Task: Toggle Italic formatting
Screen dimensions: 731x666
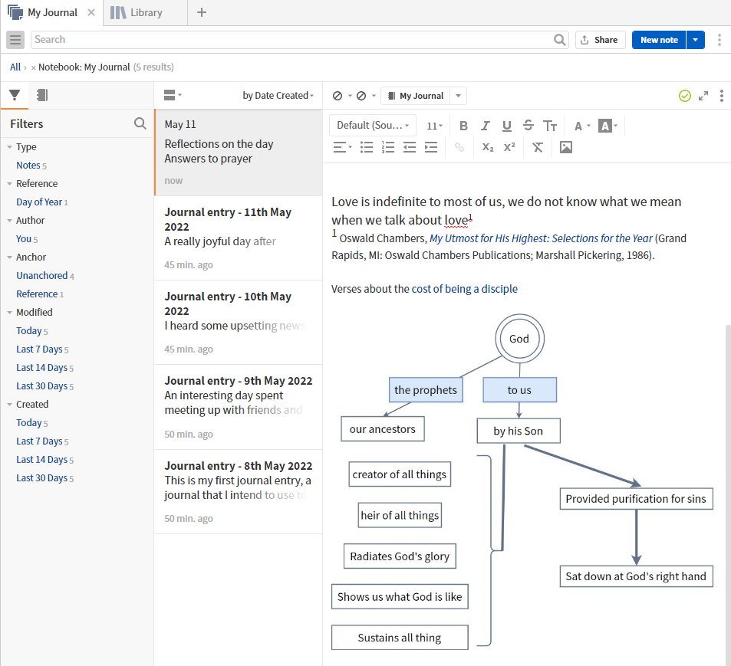Action: tap(486, 126)
